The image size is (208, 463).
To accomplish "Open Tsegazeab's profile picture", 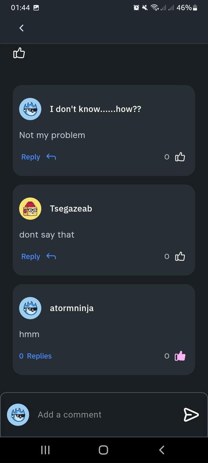I will tap(30, 208).
